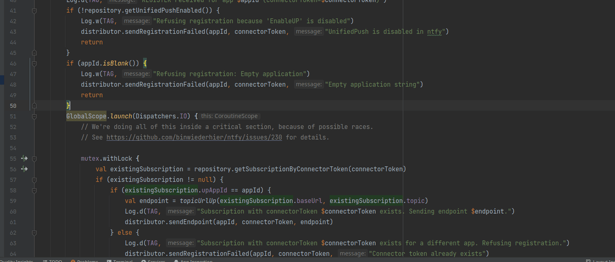The height and width of the screenshot is (262, 615).
Task: Click 'val existingSubscription' on line 56
Action: coord(139,169)
